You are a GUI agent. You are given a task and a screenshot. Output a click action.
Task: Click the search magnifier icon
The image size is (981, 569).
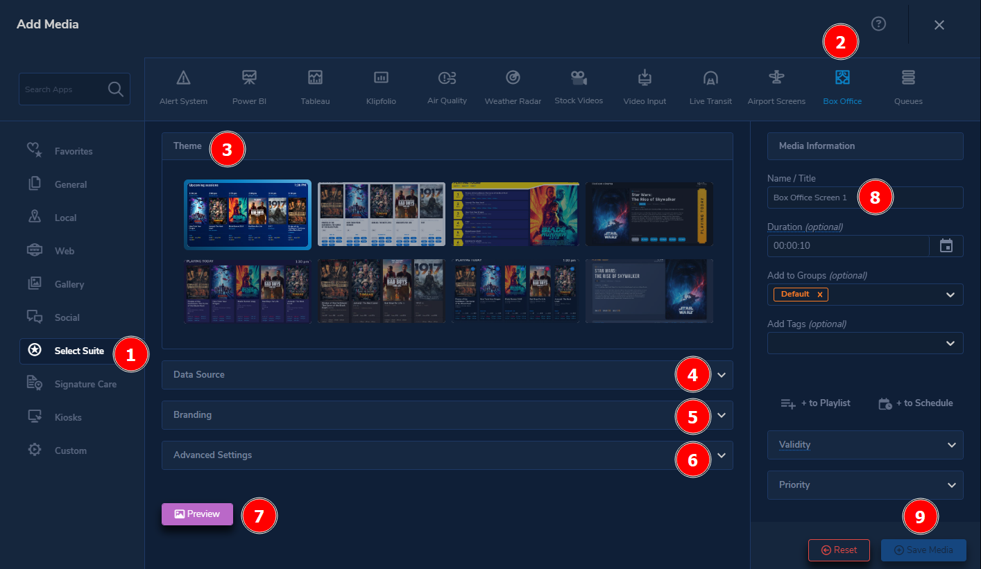pos(116,89)
